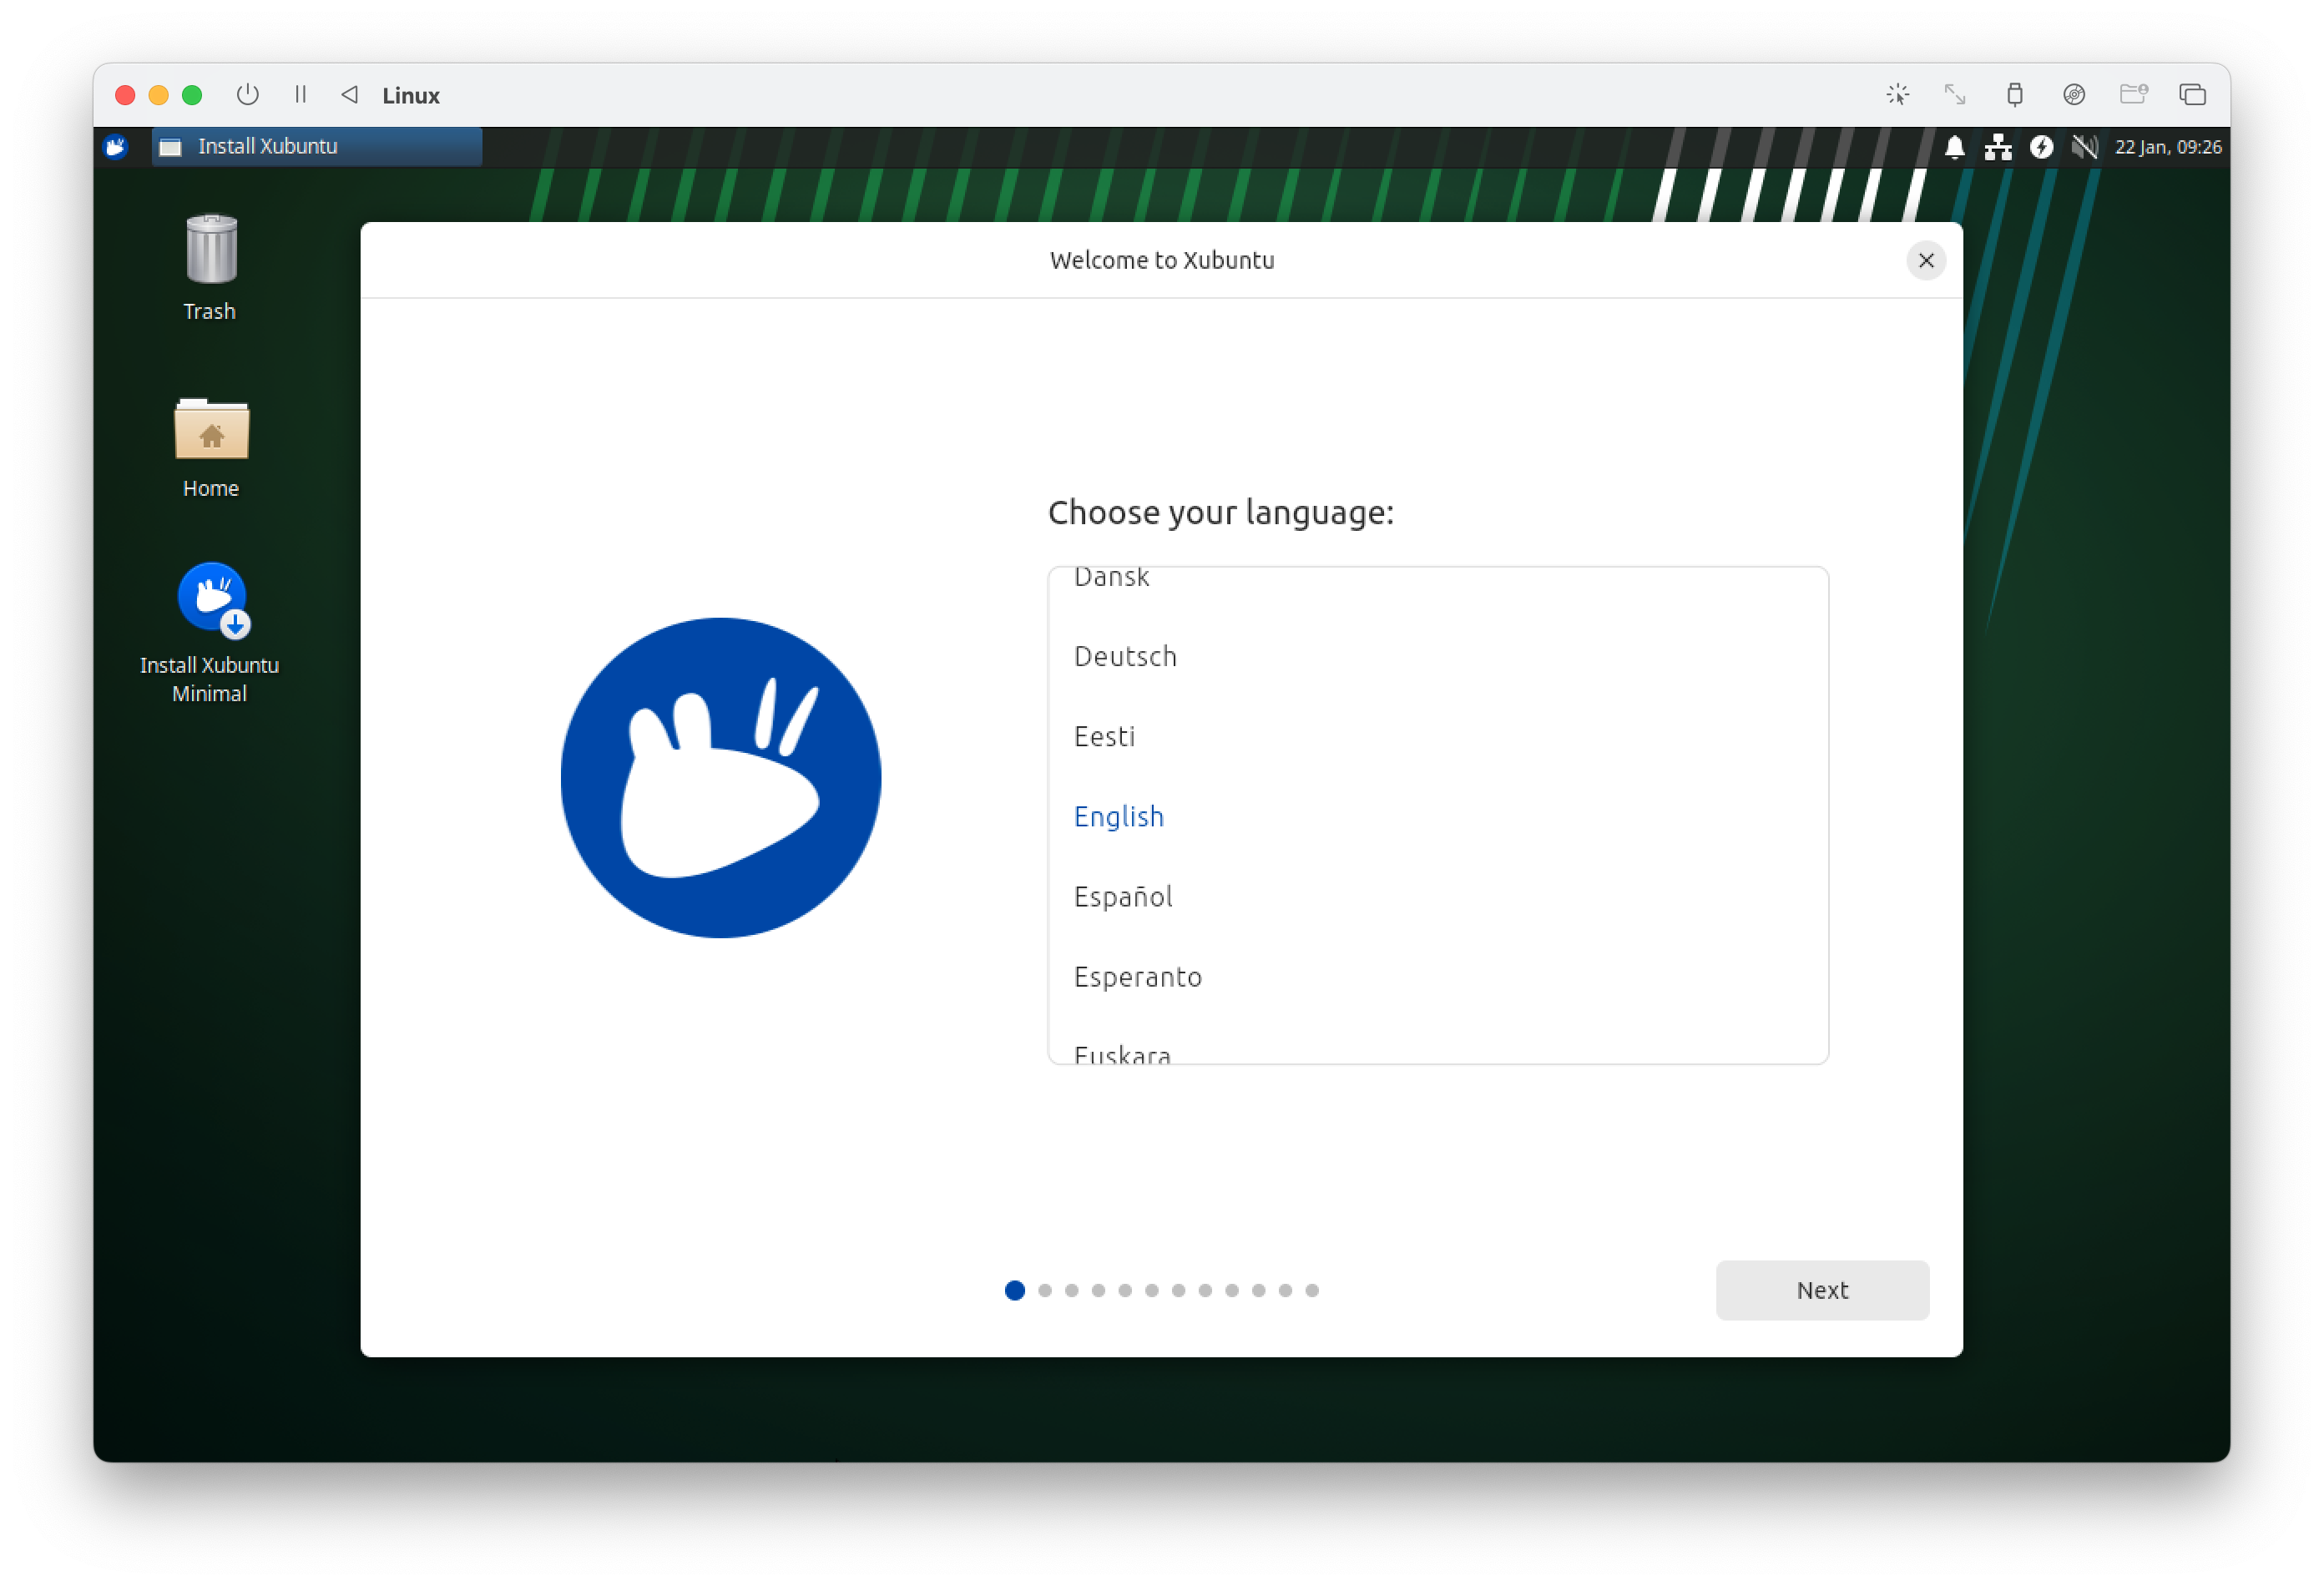2324x1586 pixels.
Task: Open USB devices icon in VM toolbar
Action: [2014, 95]
